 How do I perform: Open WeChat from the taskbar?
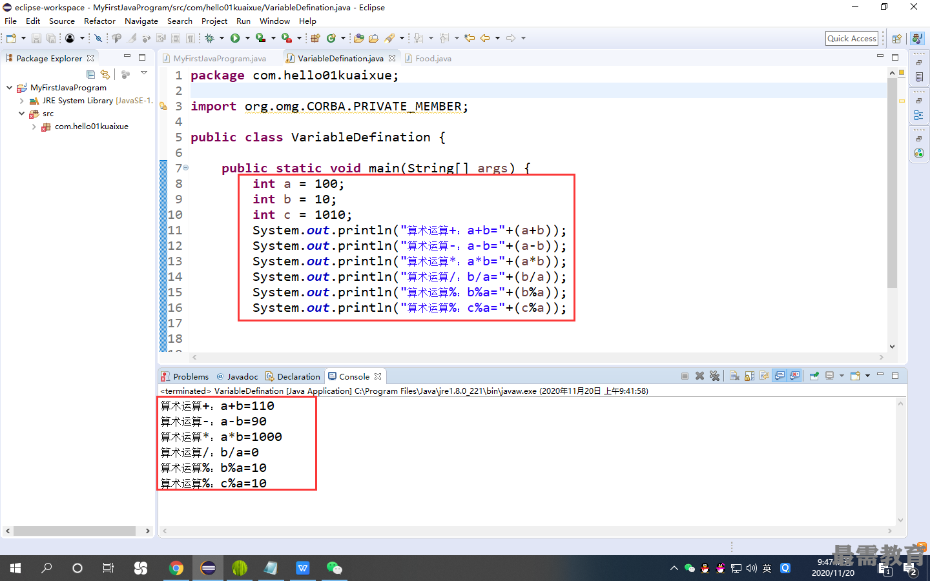pos(334,568)
